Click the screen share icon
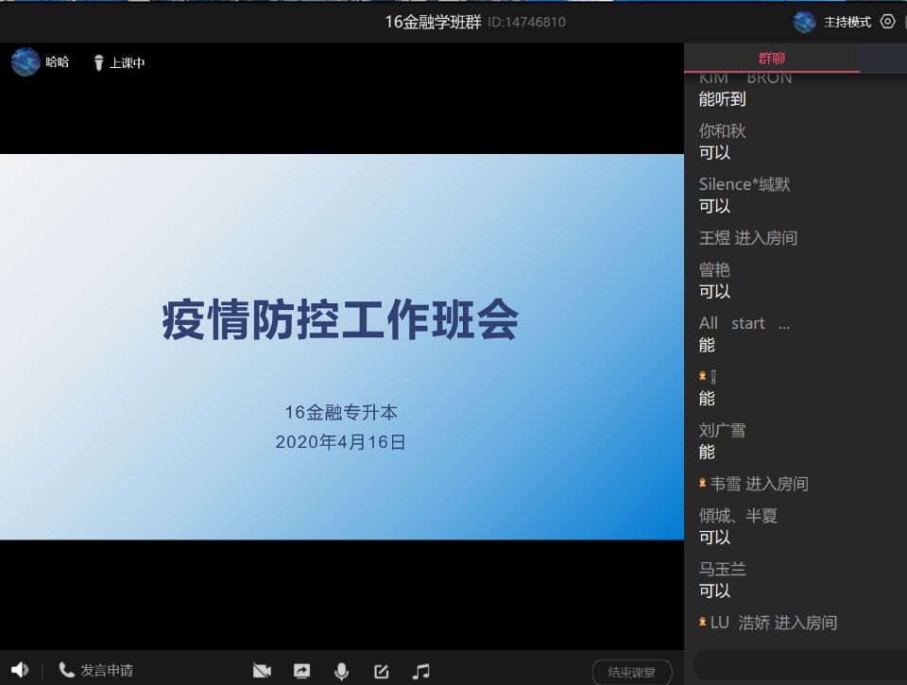 (301, 671)
